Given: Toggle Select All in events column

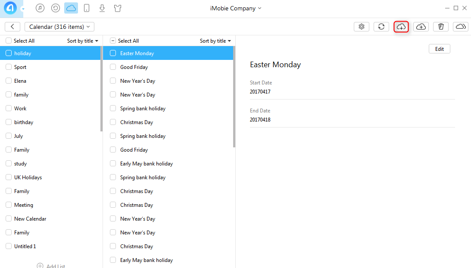Looking at the screenshot, I should 113,41.
